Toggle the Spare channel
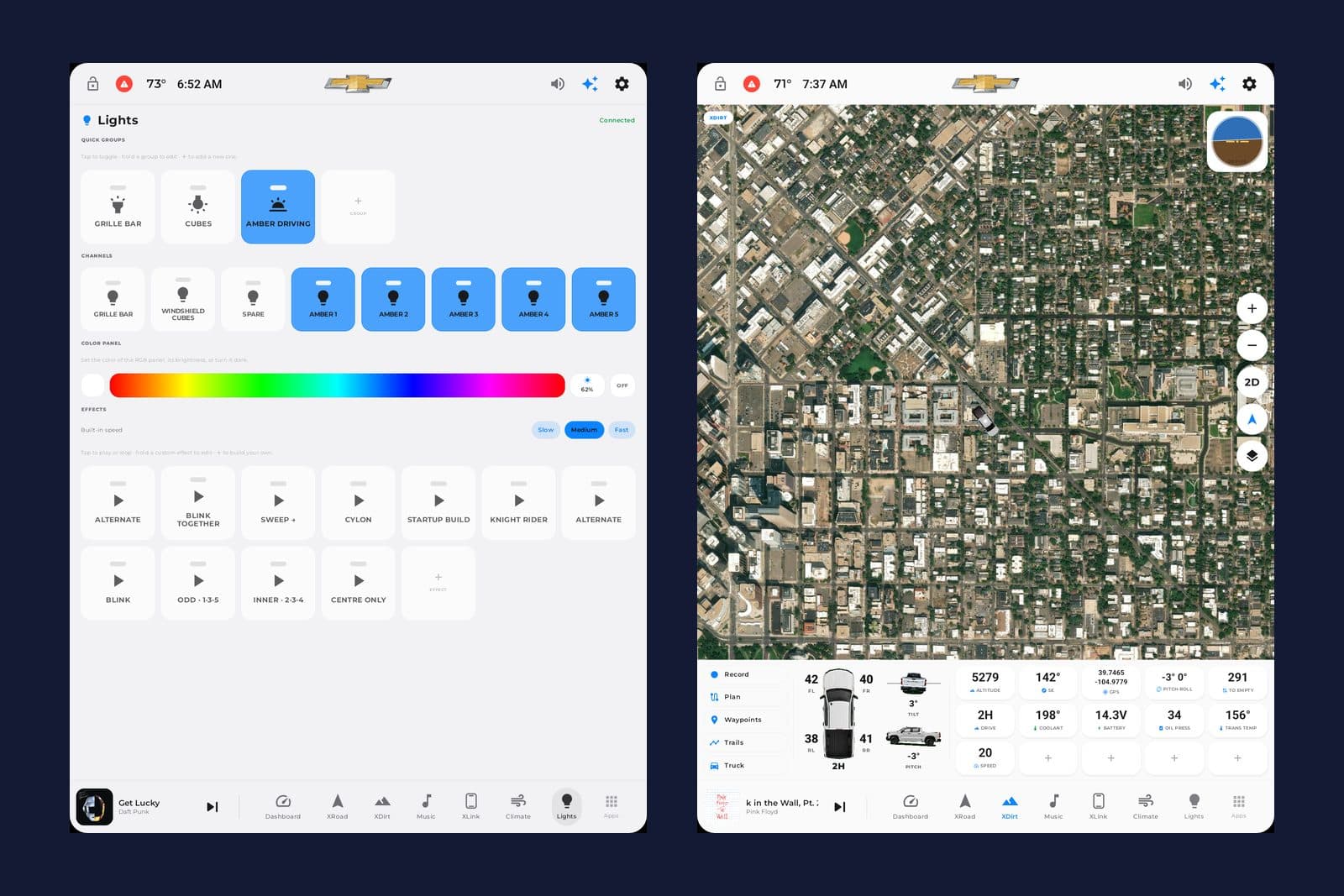Screen dimensions: 1344x896 click(x=253, y=300)
